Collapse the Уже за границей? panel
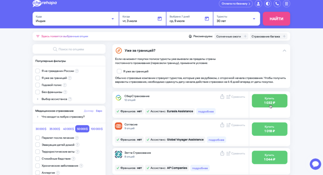323x175 pixels. [x=284, y=51]
